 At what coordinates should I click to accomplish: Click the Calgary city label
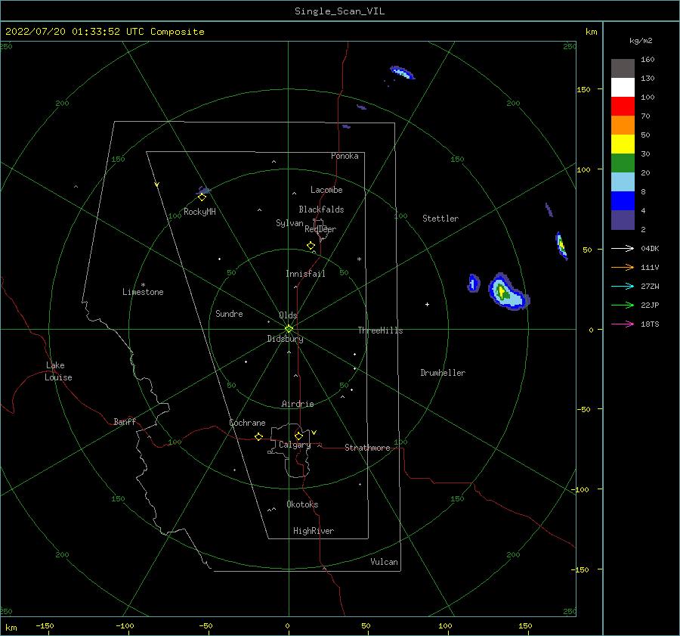pyautogui.click(x=295, y=445)
